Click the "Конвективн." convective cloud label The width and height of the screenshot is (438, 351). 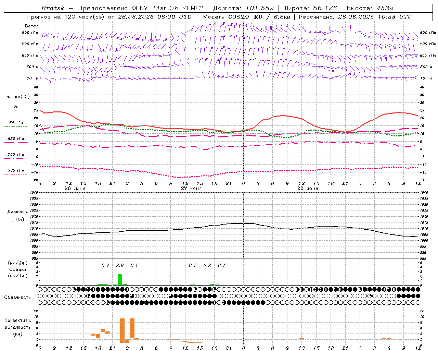tap(17, 320)
